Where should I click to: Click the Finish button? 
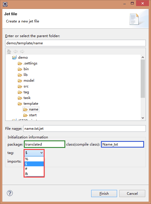pyautogui.click(x=104, y=193)
